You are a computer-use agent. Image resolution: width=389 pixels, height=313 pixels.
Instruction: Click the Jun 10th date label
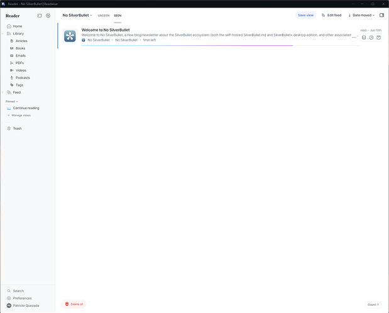pos(376,30)
